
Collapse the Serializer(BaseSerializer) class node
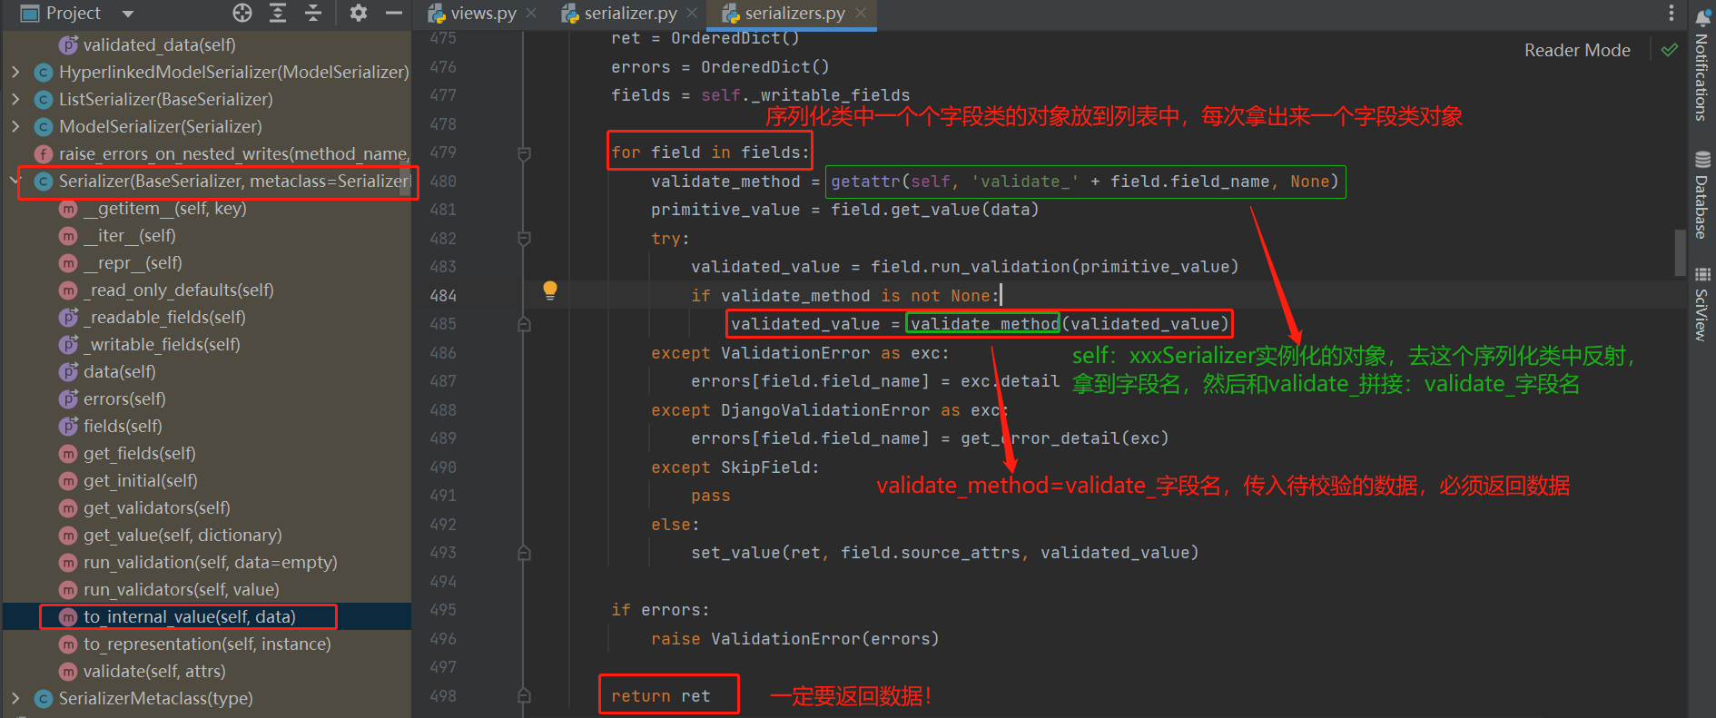click(x=15, y=181)
